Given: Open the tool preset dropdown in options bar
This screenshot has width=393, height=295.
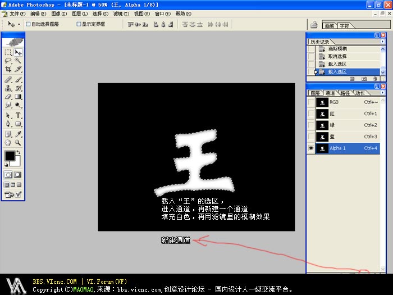Looking at the screenshot, I should 15,24.
